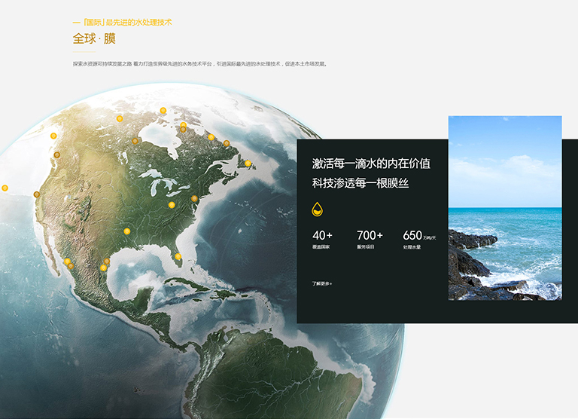Click the yellow water drop icon
Viewport: 578px width, 419px height.
tap(318, 209)
